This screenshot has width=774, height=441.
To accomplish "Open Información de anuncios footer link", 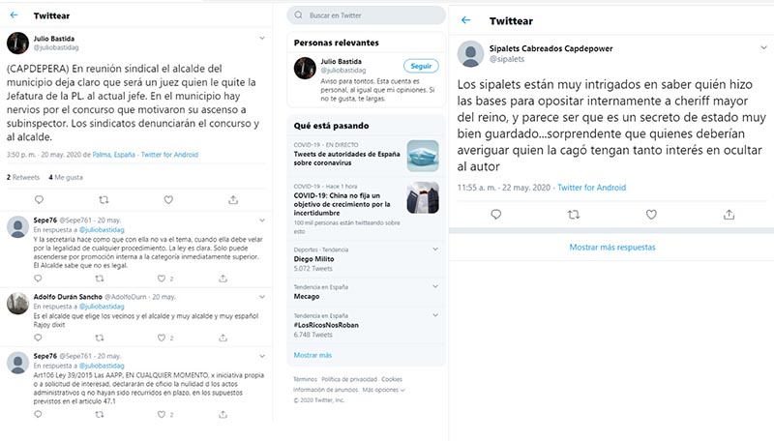I will [326, 390].
